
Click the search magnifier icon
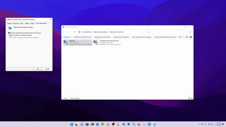[190, 32]
